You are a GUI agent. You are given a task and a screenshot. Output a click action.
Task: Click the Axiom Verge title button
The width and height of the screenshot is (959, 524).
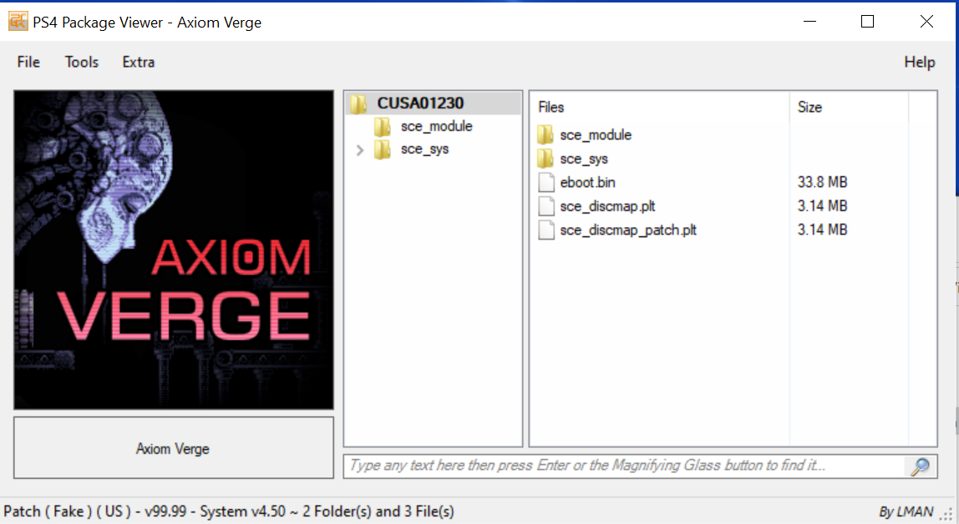pos(174,448)
